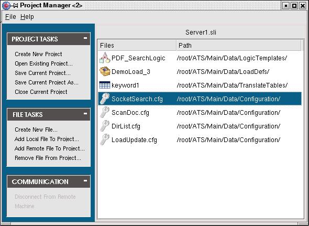Viewport: 309px width, 226px height.
Task: Click Create New Project link
Action: point(38,54)
